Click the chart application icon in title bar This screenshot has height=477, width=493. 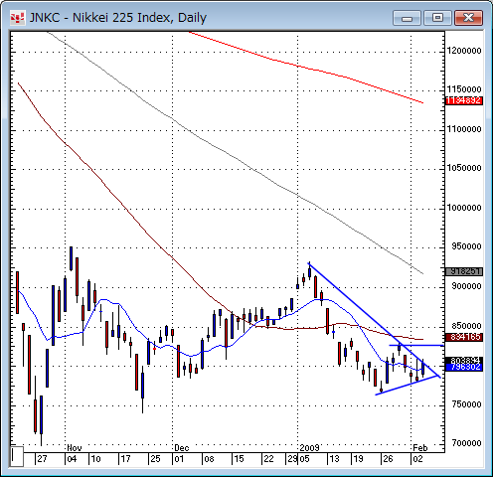17,18
